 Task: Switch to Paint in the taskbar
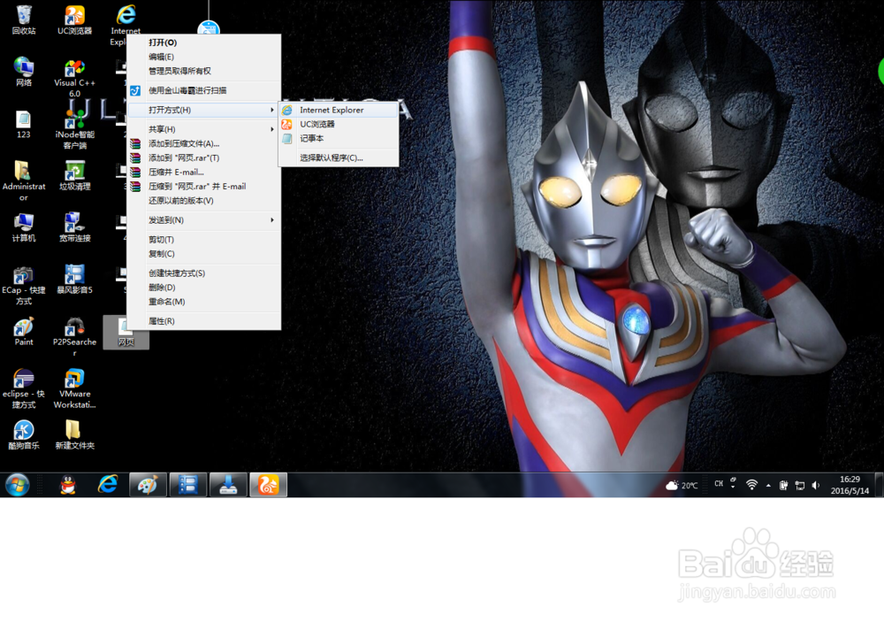(x=148, y=485)
